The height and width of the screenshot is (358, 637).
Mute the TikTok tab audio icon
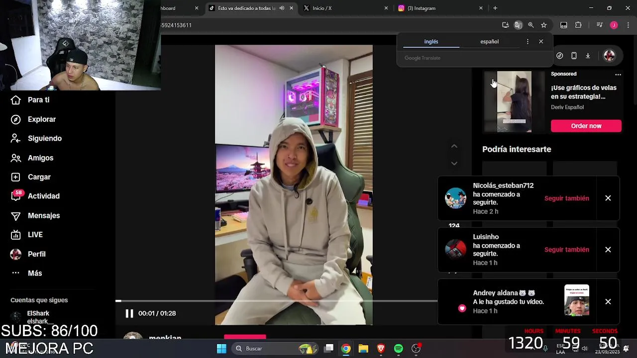click(282, 8)
